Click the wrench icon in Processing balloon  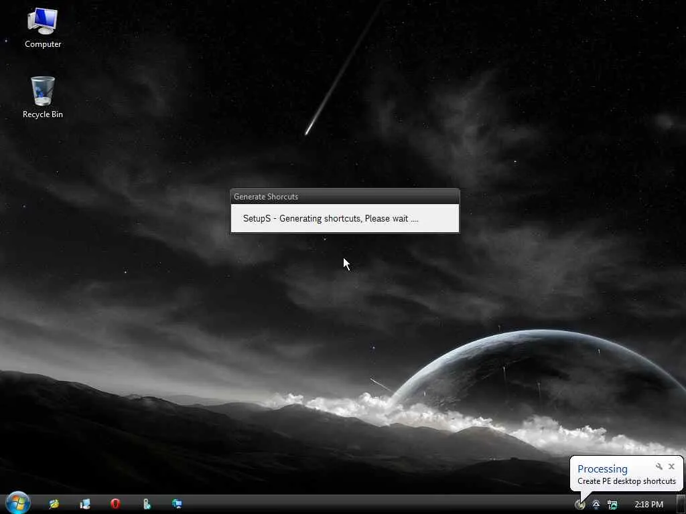pos(659,466)
